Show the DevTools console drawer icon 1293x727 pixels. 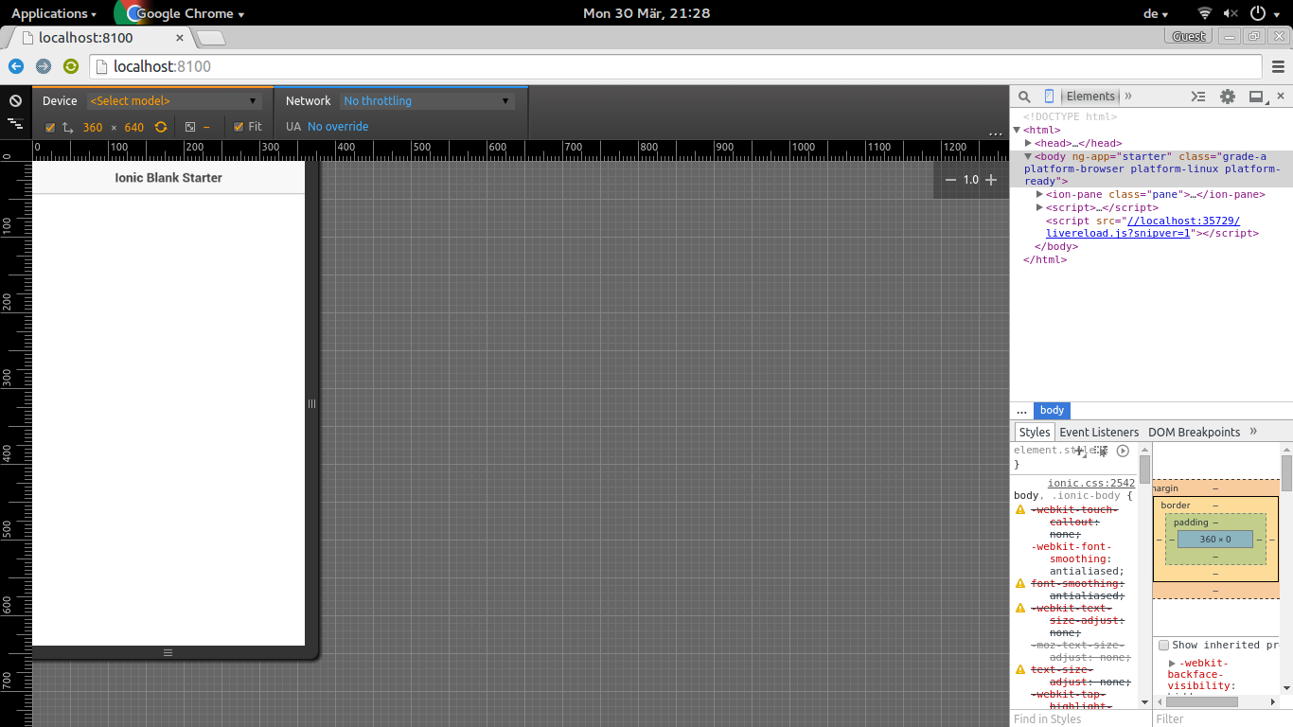(x=1198, y=97)
